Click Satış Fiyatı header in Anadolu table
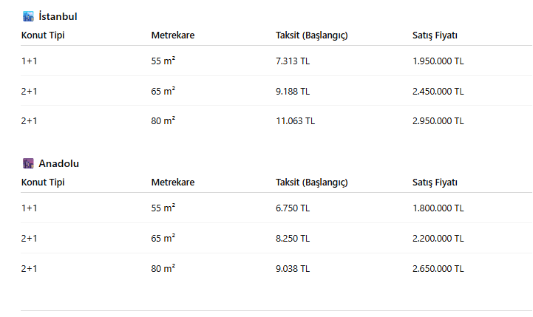 point(435,183)
